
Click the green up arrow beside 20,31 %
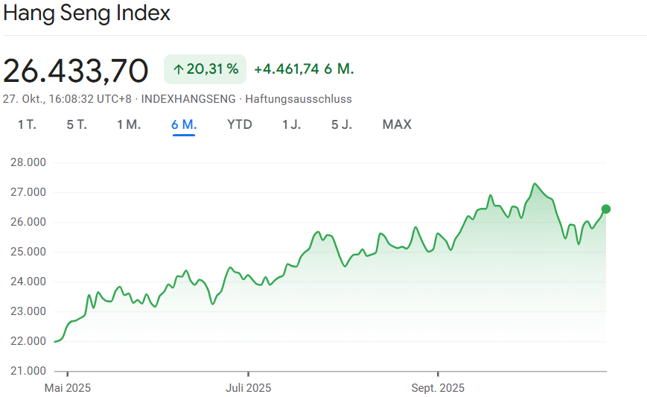[x=178, y=69]
